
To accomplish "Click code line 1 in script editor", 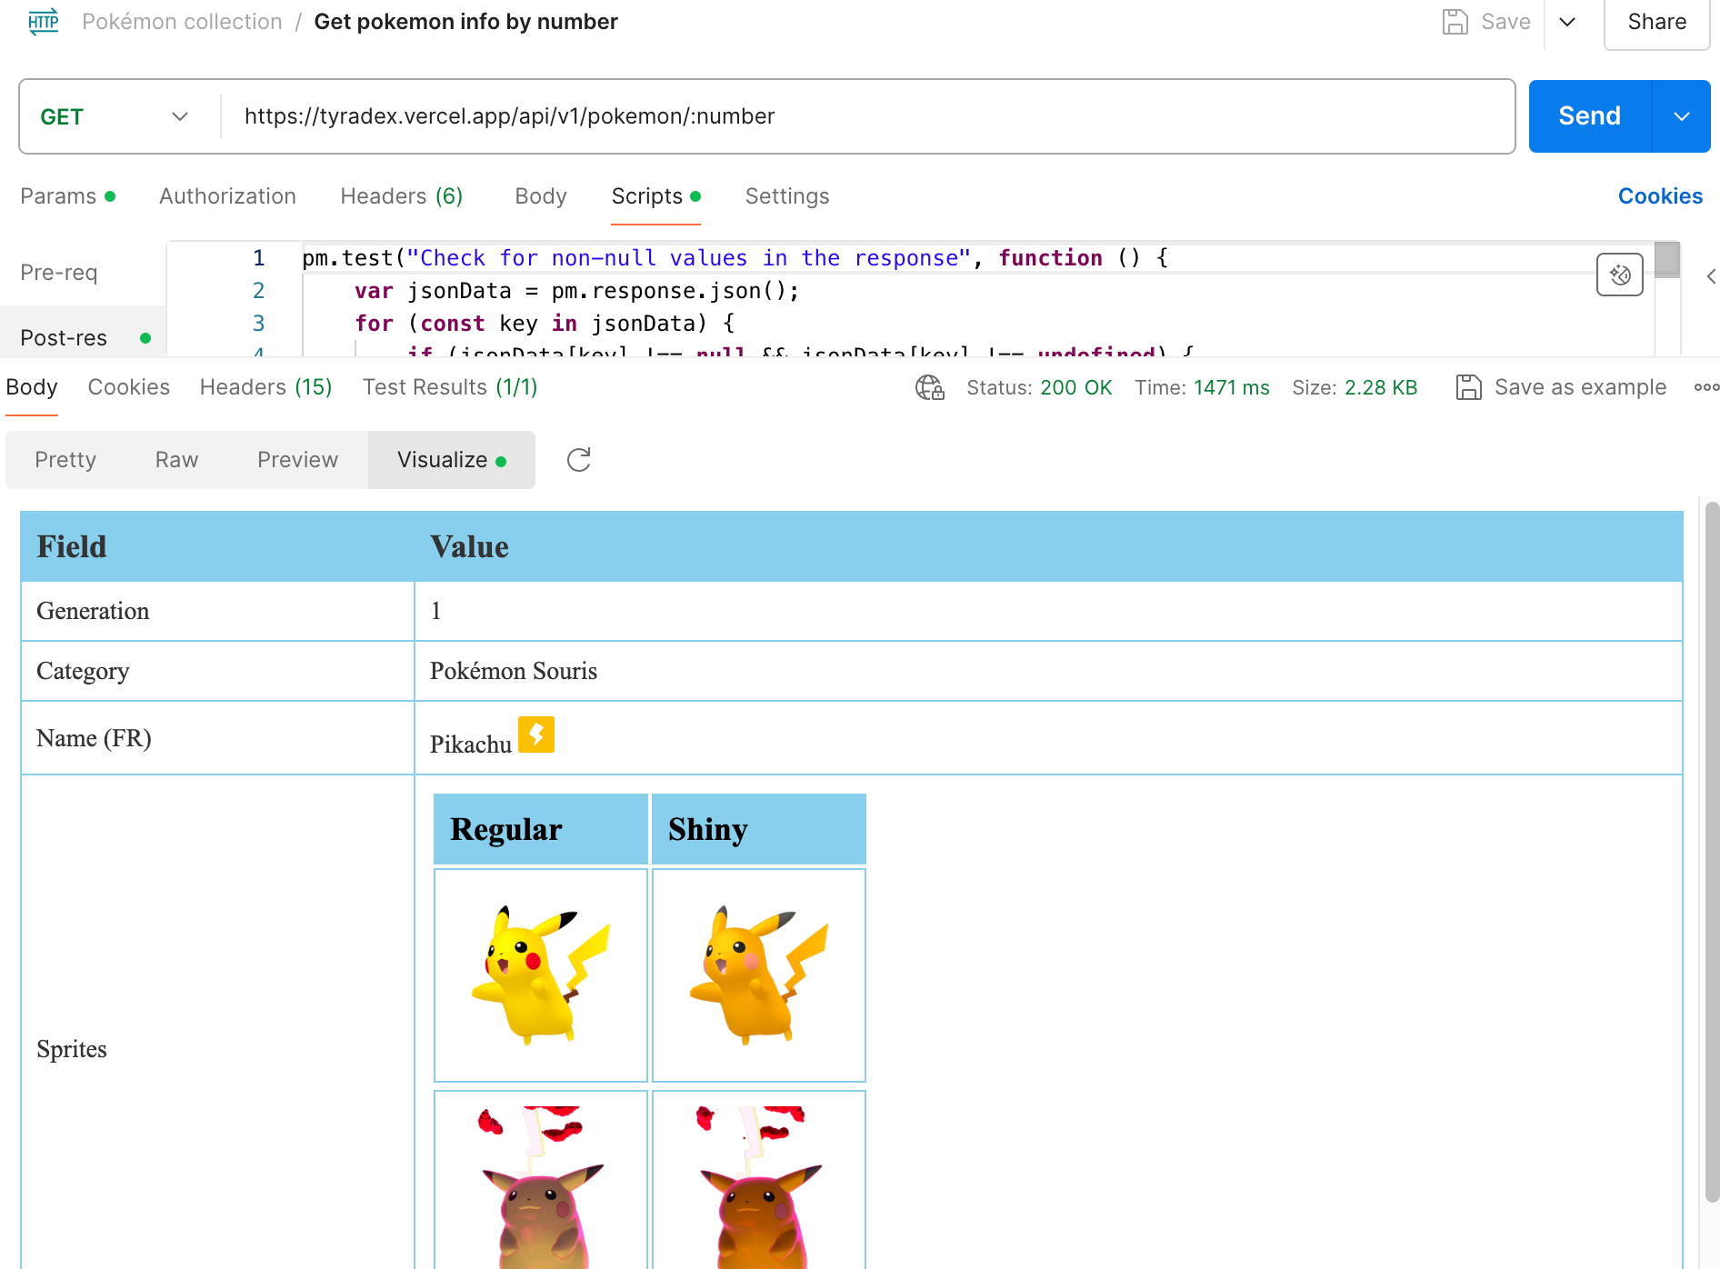I will click(735, 258).
